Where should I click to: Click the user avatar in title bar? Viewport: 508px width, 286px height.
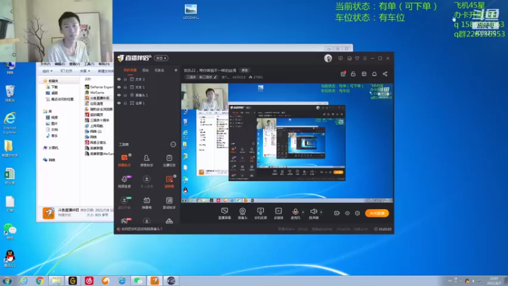pos(328,58)
